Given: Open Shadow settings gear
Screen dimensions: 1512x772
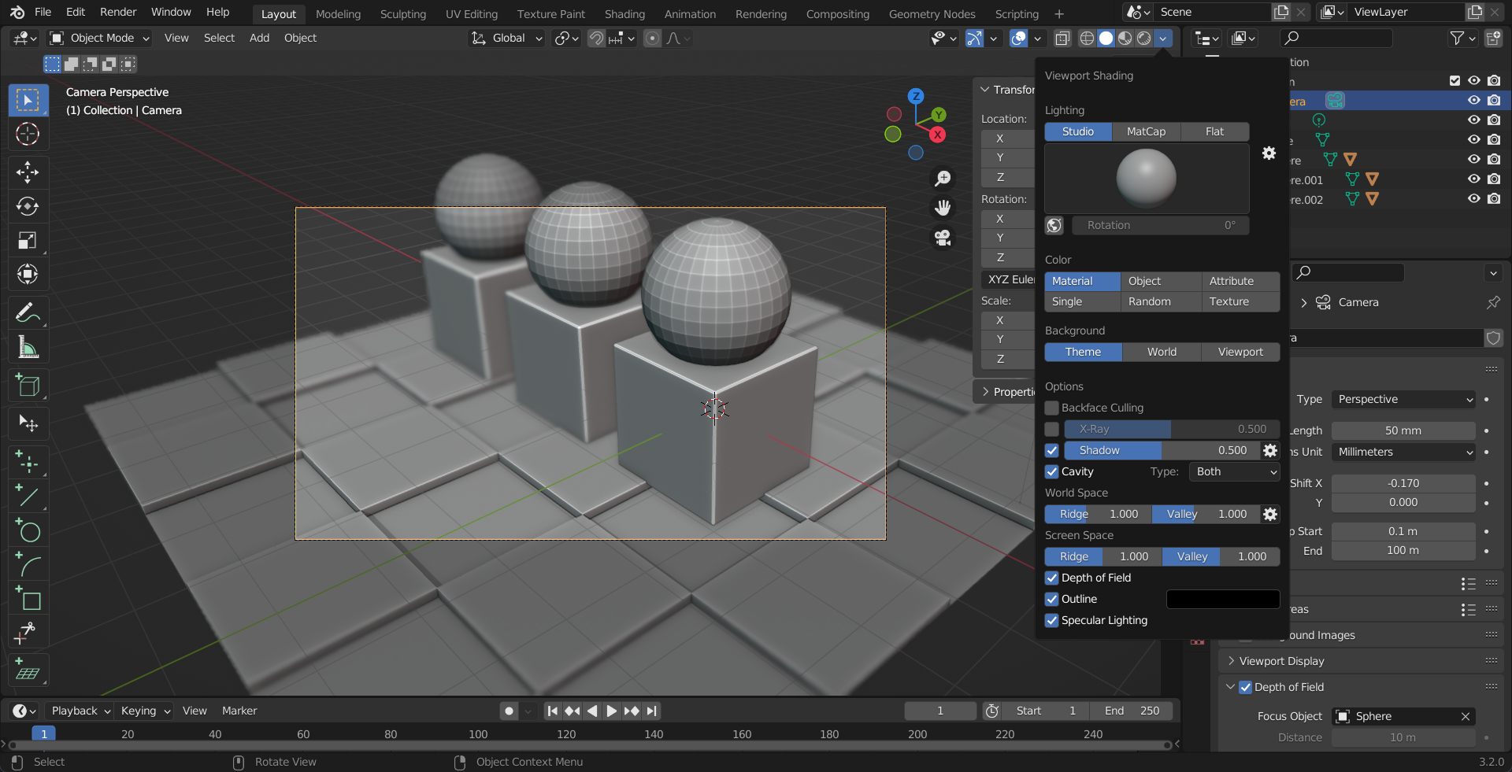Looking at the screenshot, I should tap(1270, 451).
